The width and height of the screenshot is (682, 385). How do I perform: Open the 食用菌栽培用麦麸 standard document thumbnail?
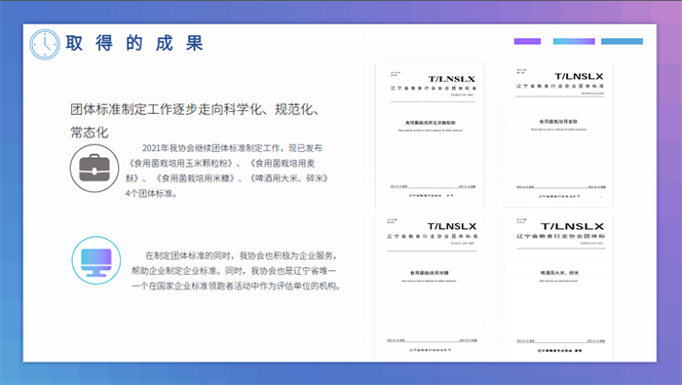(558, 135)
